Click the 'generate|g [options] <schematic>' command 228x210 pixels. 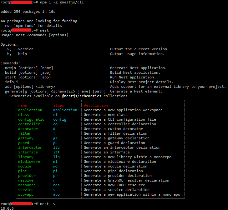40,92
